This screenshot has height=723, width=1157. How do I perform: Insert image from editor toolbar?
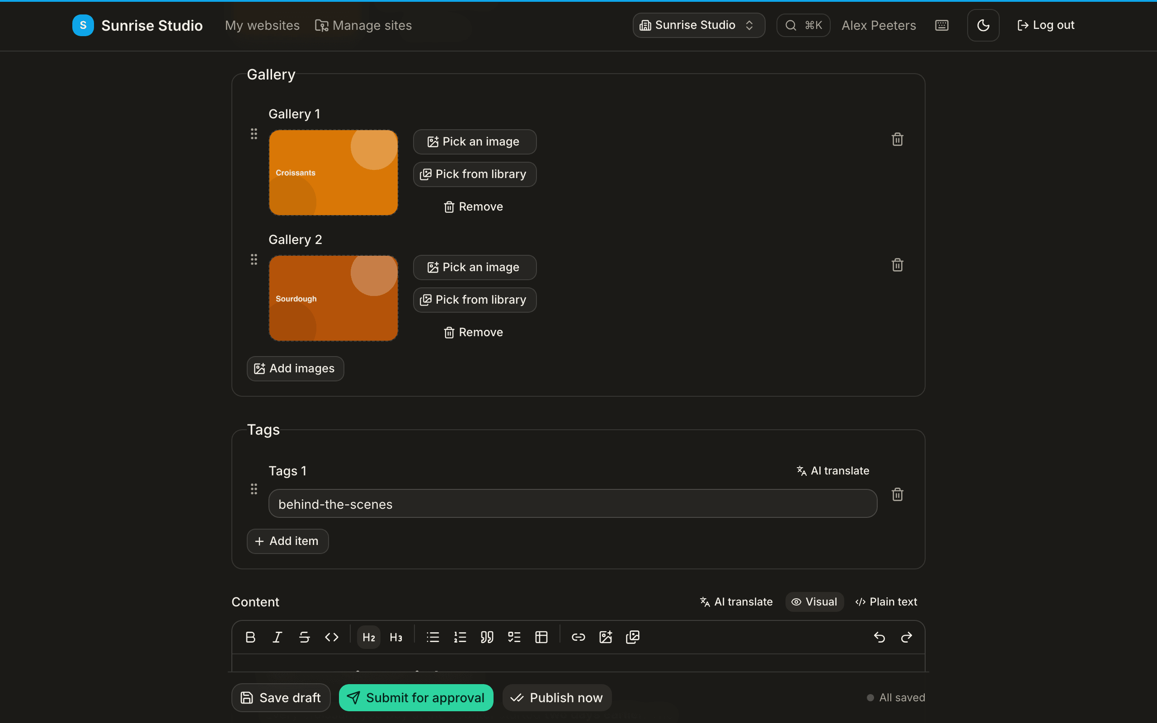coord(606,637)
